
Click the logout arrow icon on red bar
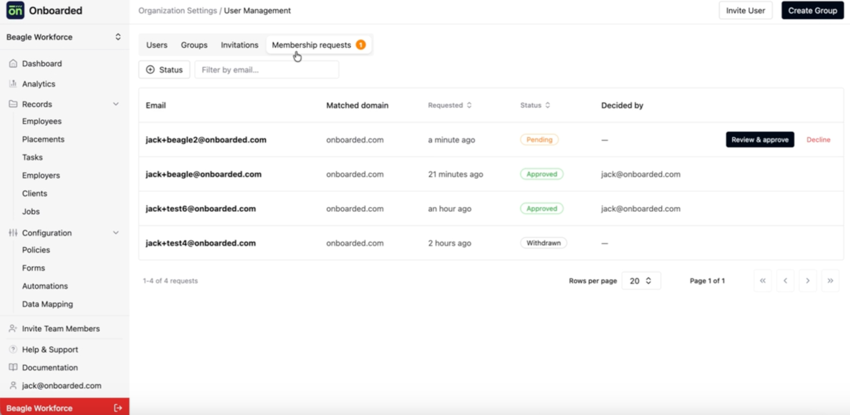tap(118, 408)
